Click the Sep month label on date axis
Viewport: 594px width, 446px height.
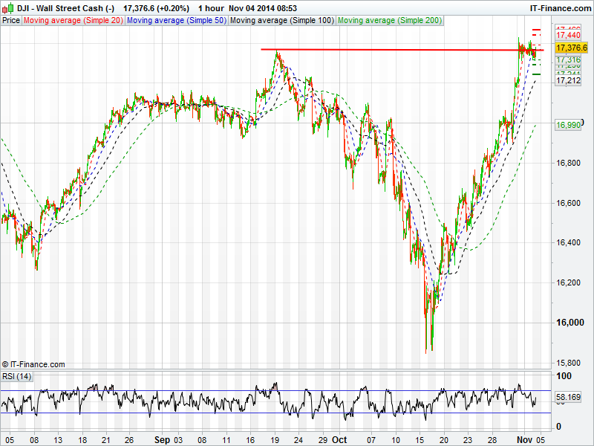click(162, 440)
